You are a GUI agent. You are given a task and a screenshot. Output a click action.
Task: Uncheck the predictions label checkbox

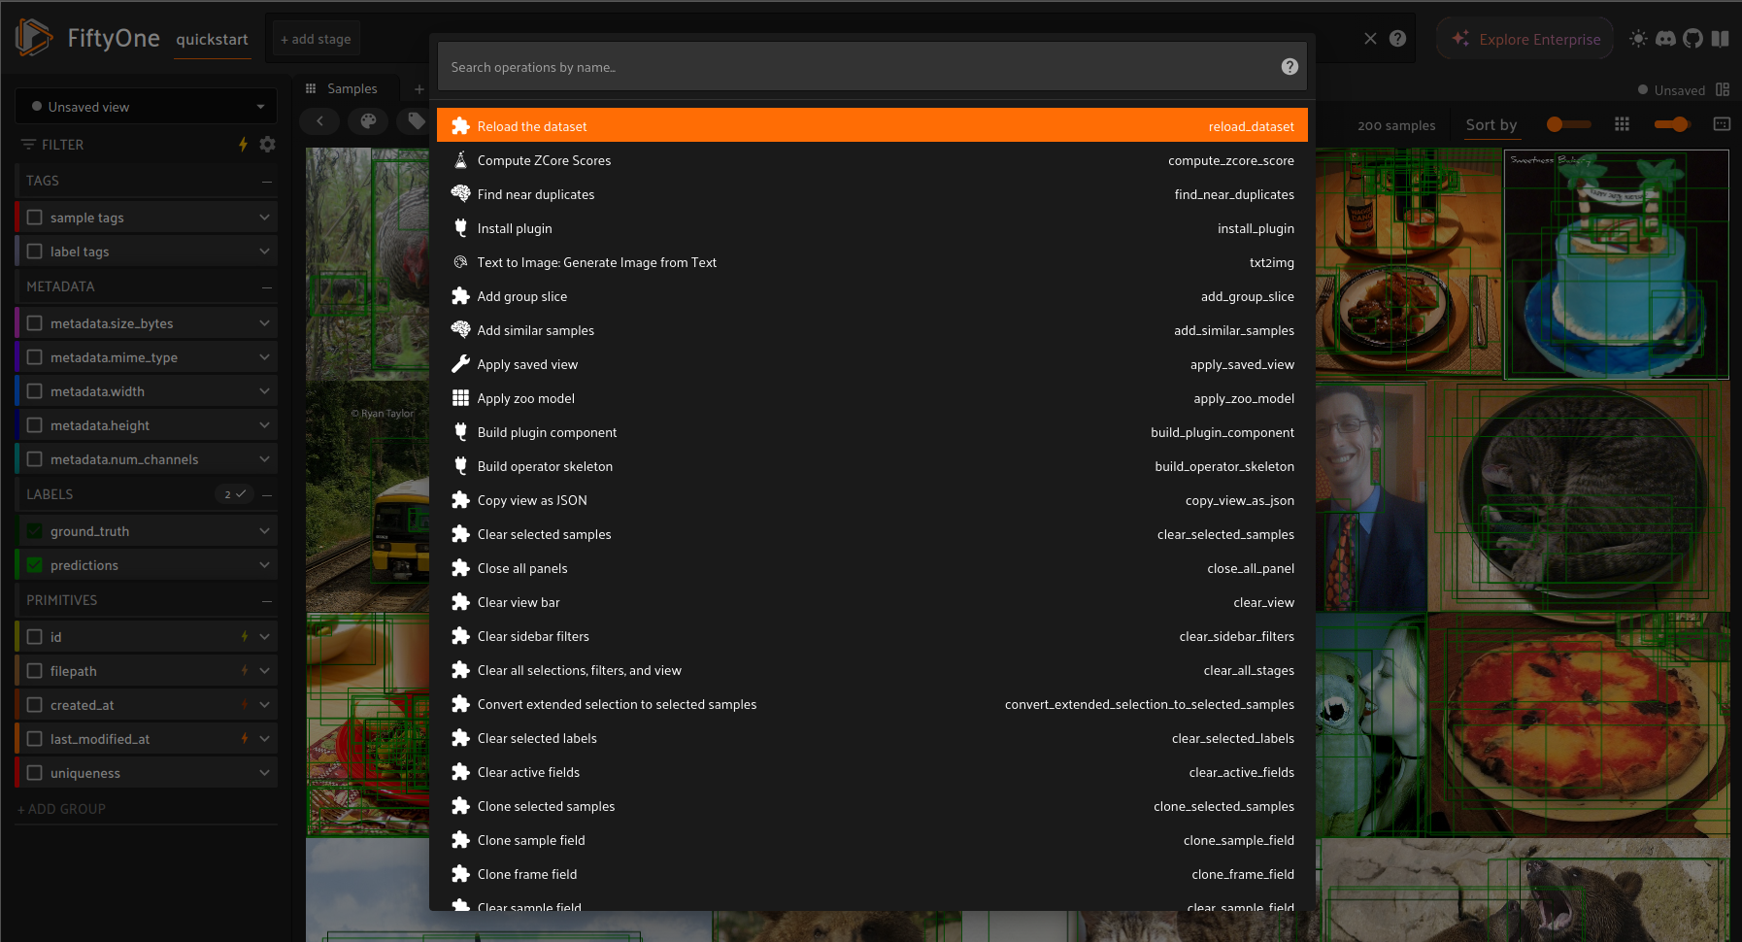pyautogui.click(x=35, y=564)
